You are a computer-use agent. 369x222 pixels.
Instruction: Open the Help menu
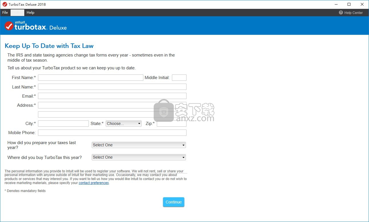click(x=31, y=13)
